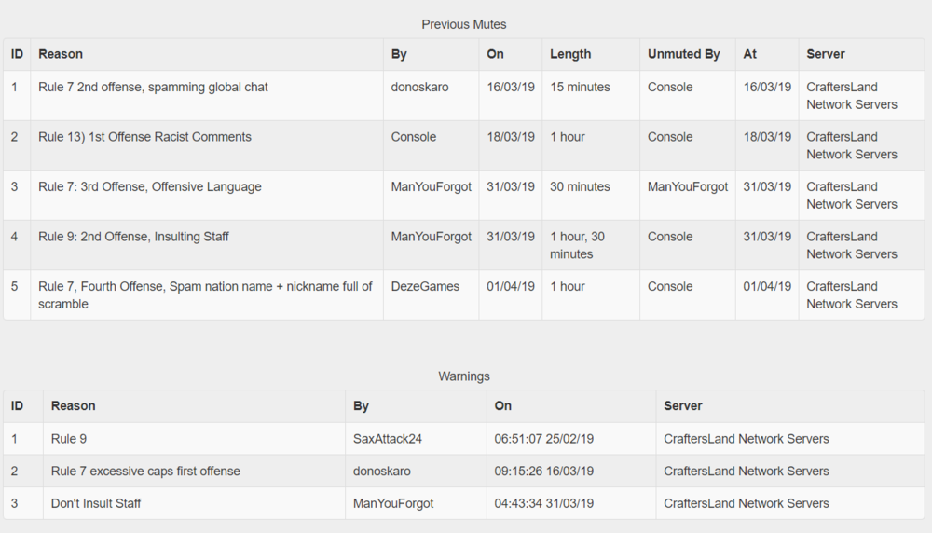Select the "1 hour, 30 minutes" length cell
Image resolution: width=932 pixels, height=533 pixels.
pyautogui.click(x=578, y=245)
